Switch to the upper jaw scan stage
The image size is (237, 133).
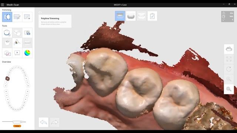(120, 16)
